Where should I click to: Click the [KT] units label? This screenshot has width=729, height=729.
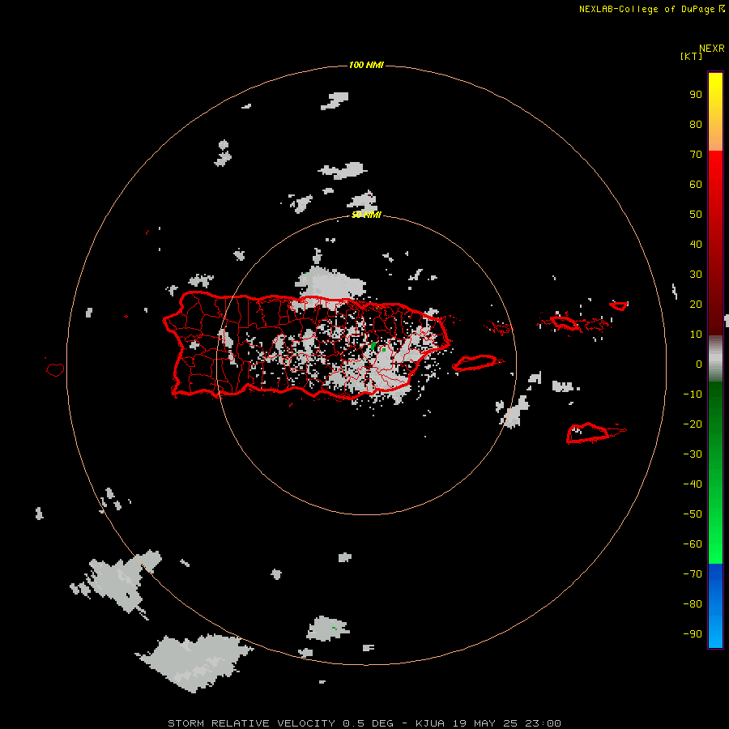click(691, 56)
